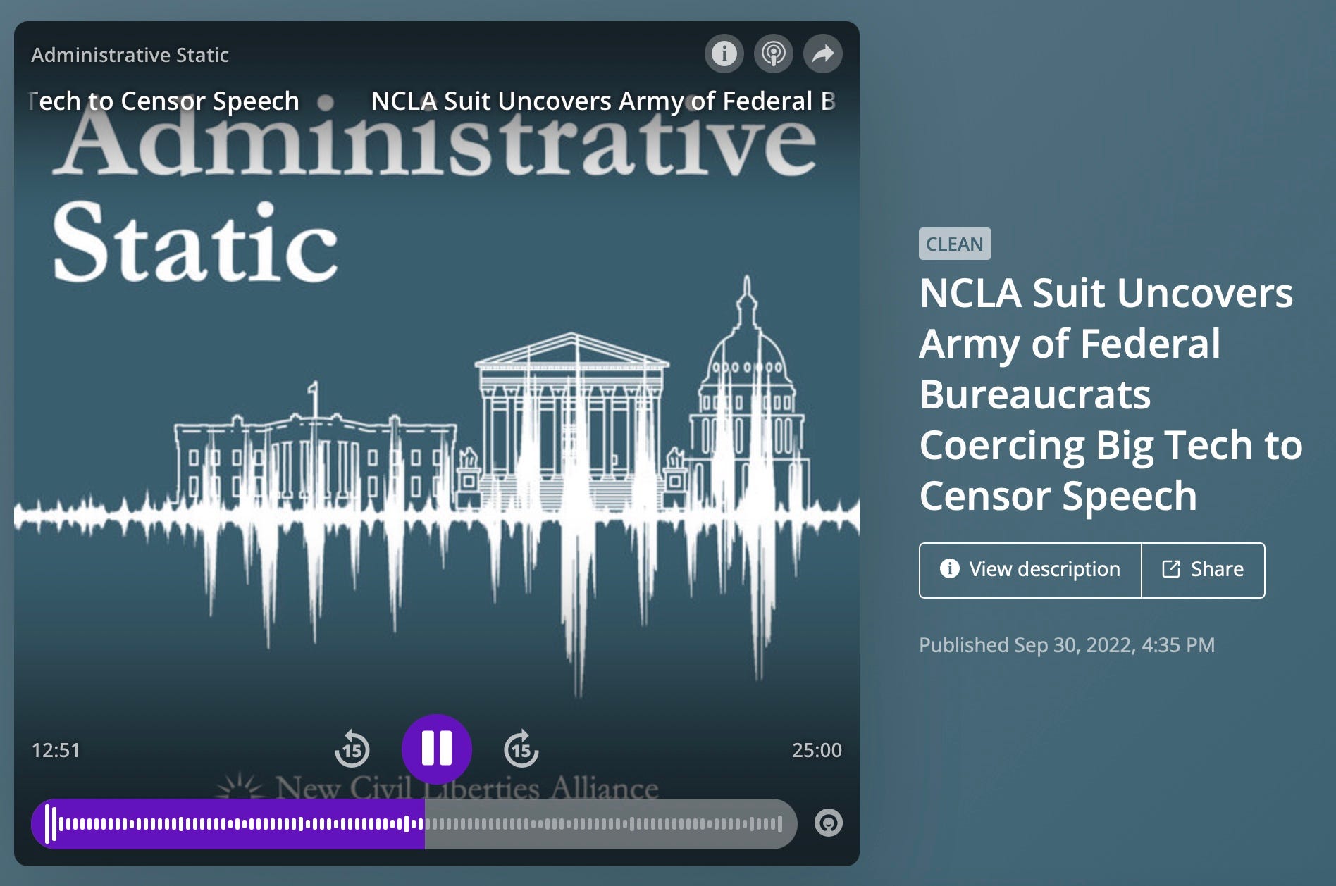Click the large NCLA Suit Uncovers episode headline
Viewport: 1336px width, 886px height.
pos(1111,394)
